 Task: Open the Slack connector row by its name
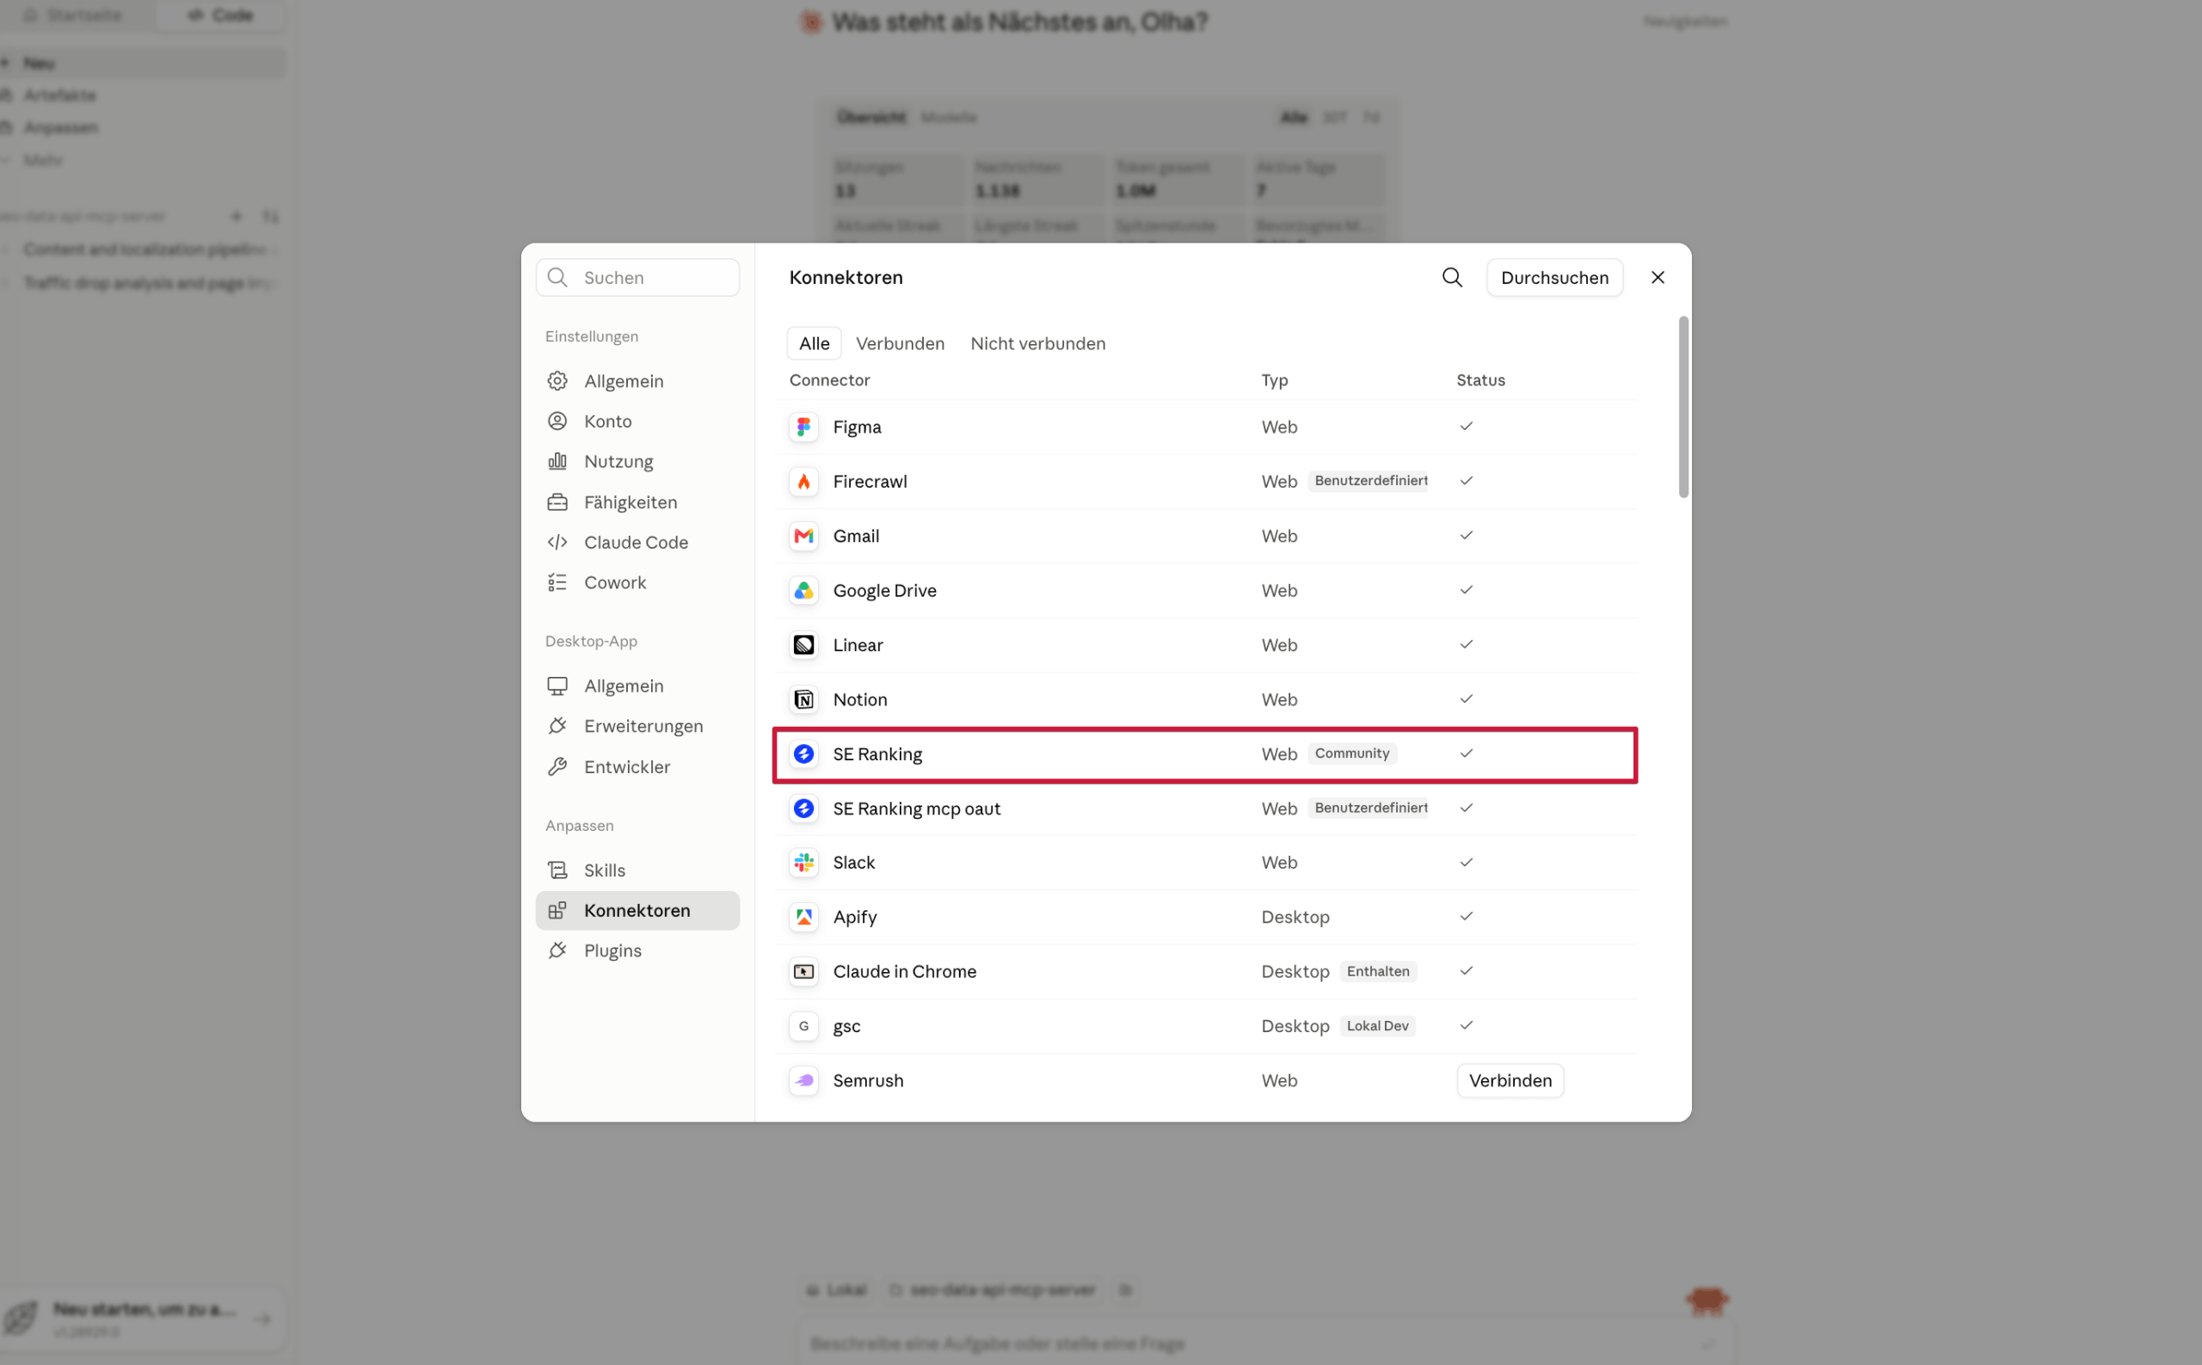pos(853,862)
